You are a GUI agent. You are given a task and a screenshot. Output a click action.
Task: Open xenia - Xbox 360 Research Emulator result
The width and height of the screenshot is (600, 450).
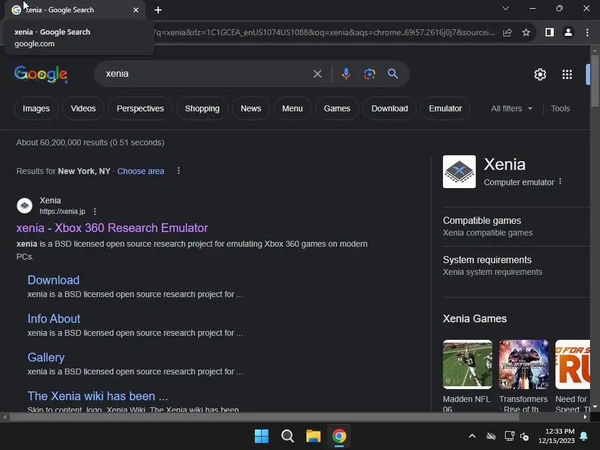point(112,228)
